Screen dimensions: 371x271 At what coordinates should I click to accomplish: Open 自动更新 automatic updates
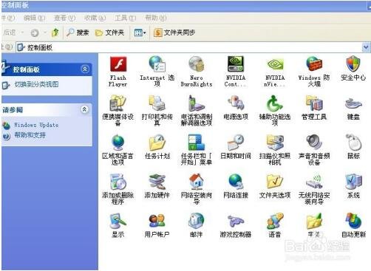[353, 225]
